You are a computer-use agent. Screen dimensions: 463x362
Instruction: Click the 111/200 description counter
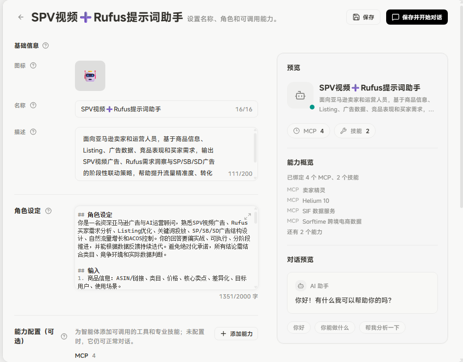240,173
